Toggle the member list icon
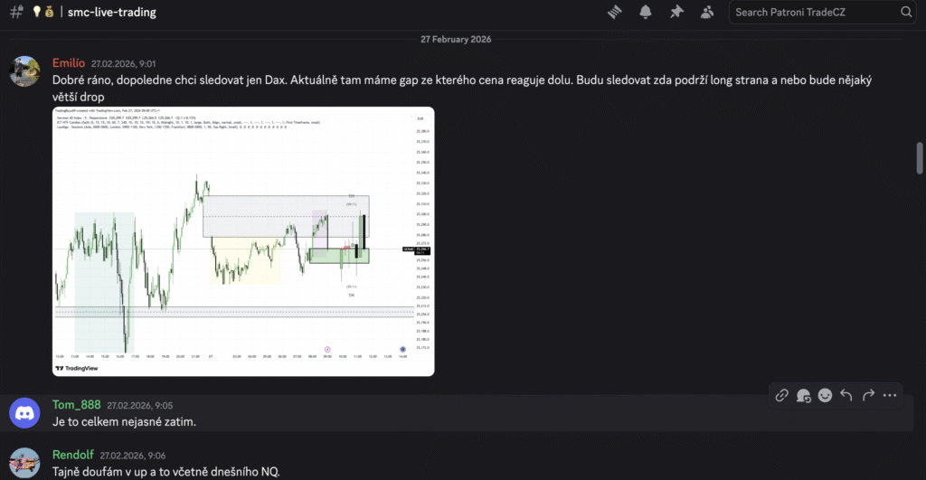The image size is (926, 480). pyautogui.click(x=706, y=13)
